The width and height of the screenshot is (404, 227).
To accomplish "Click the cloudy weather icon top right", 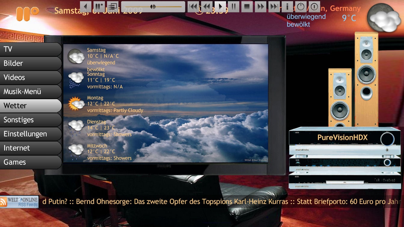I will coord(384,18).
